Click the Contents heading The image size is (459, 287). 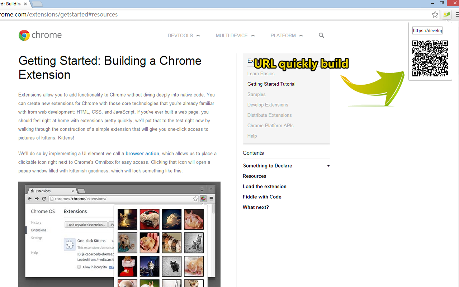(253, 153)
